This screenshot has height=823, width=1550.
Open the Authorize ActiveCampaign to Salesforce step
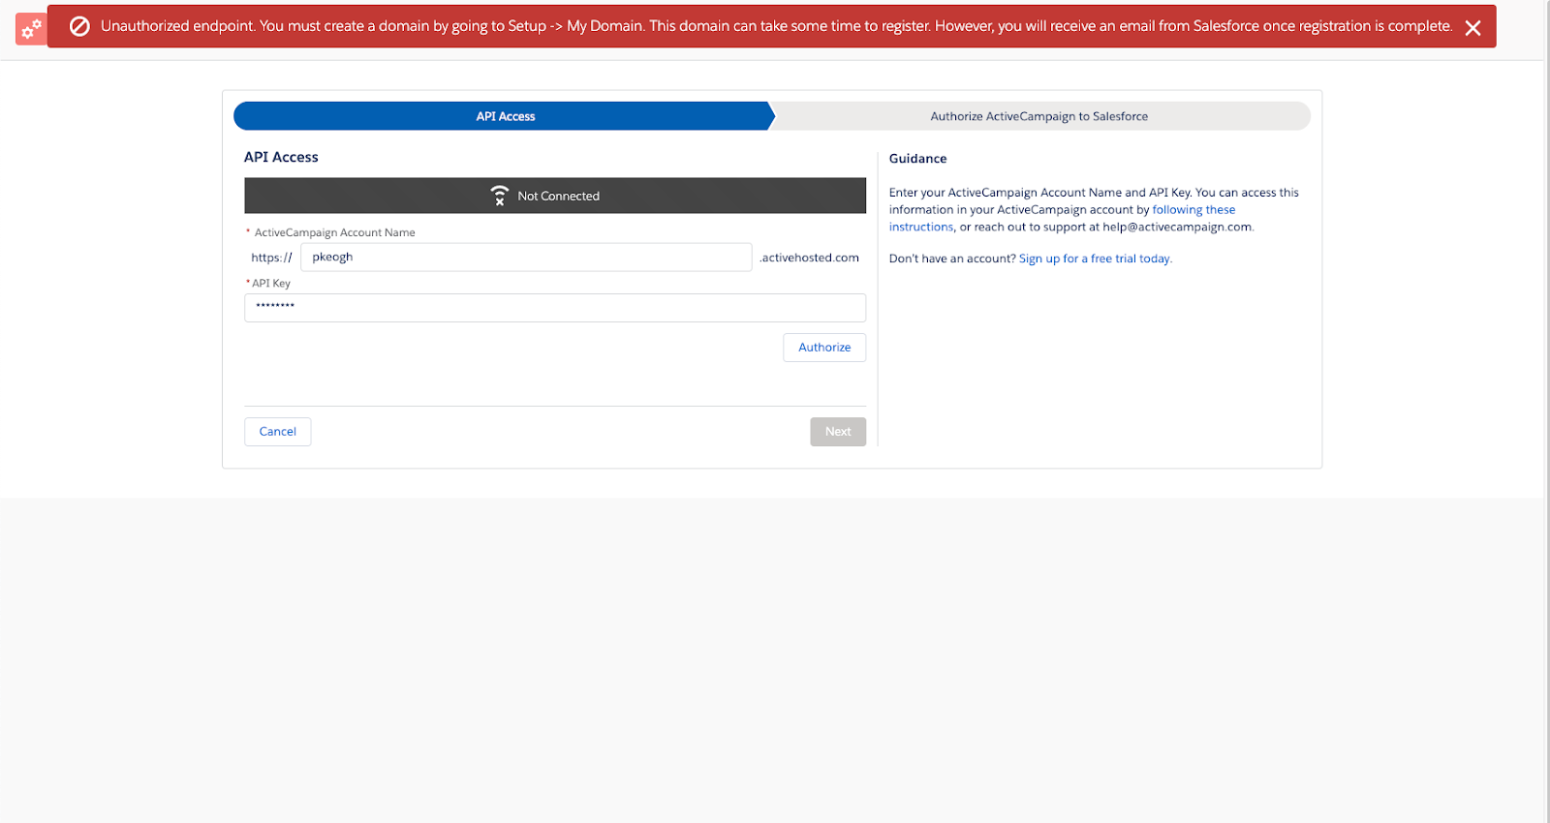1039,116
